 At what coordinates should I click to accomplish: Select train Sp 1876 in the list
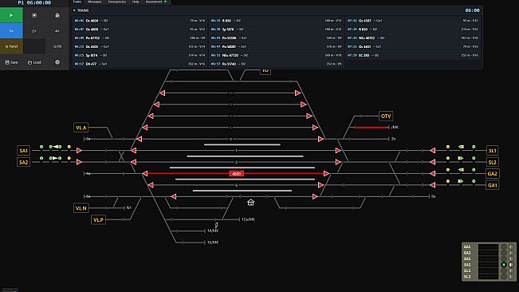(x=276, y=30)
